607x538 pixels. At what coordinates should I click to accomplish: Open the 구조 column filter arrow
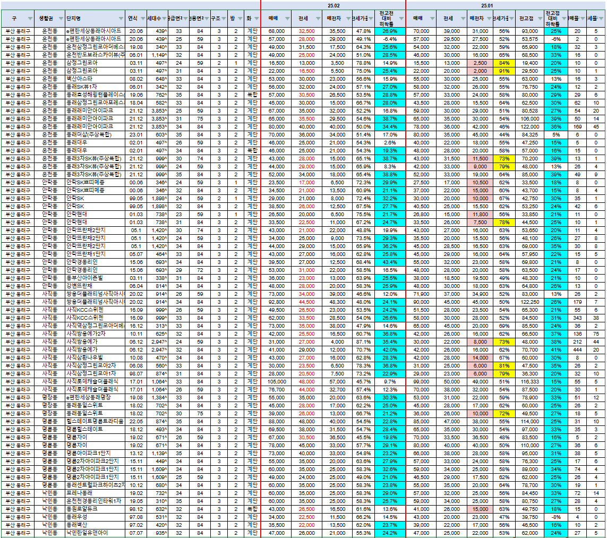pyautogui.click(x=224, y=19)
